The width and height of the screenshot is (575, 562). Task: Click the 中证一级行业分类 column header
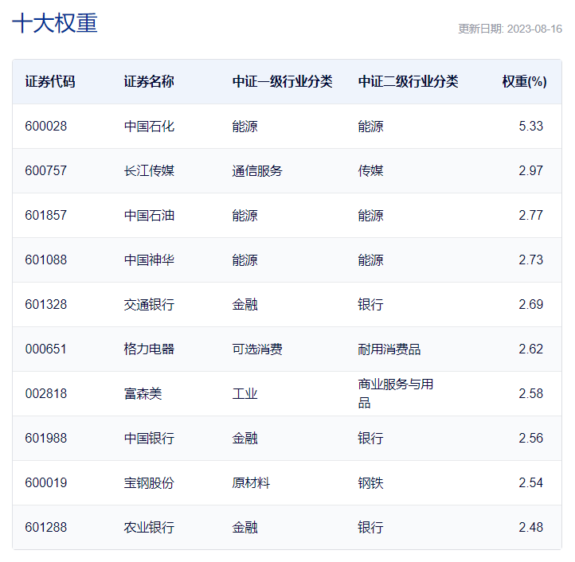tap(283, 81)
